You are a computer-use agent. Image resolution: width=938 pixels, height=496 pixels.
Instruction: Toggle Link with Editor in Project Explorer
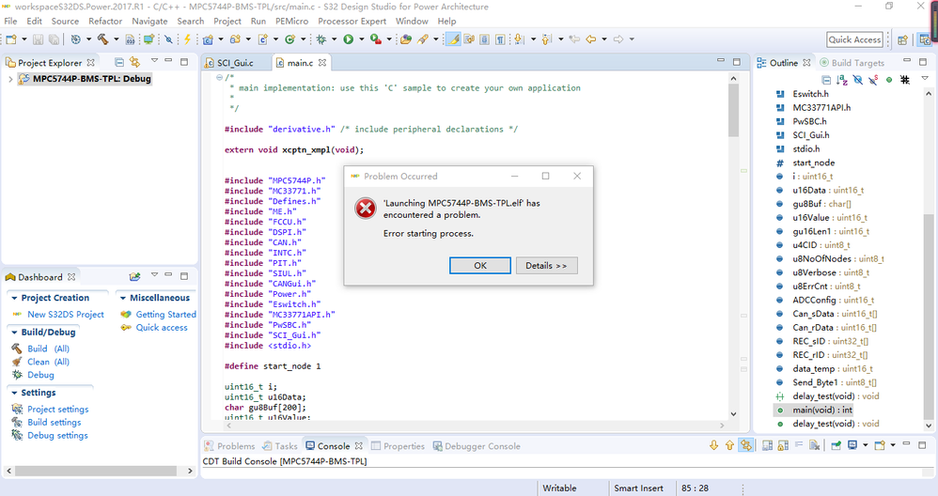pyautogui.click(x=134, y=62)
